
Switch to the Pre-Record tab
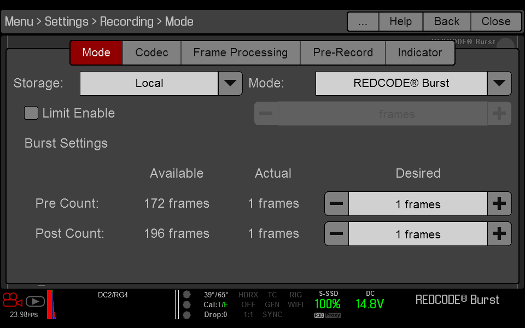click(x=343, y=52)
